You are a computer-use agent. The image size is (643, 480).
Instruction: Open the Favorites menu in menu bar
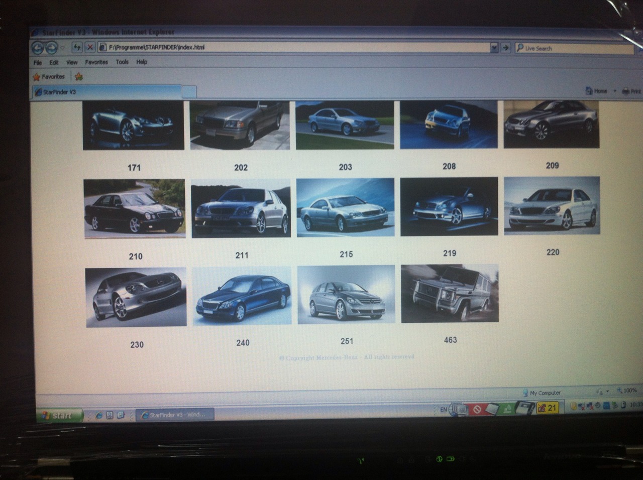tap(96, 62)
